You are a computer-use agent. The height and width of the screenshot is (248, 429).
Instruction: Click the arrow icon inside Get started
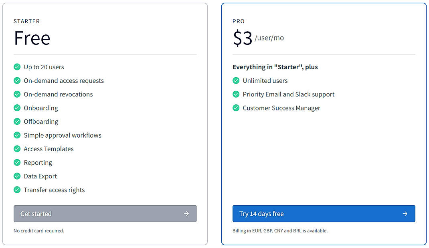186,214
